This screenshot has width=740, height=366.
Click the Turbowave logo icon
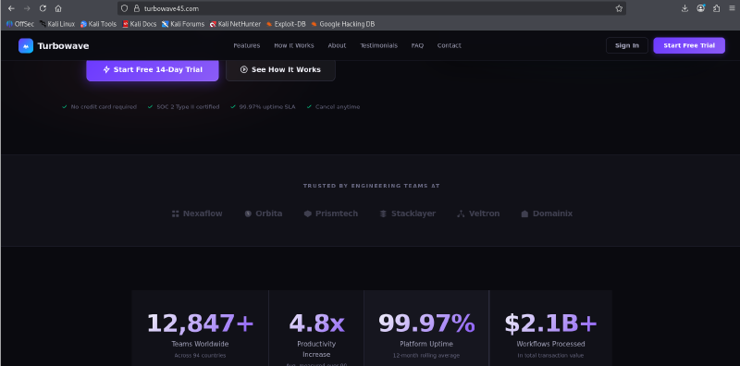click(26, 46)
